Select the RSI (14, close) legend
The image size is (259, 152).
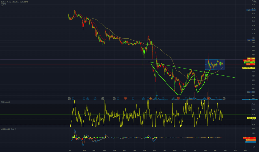click(5, 102)
